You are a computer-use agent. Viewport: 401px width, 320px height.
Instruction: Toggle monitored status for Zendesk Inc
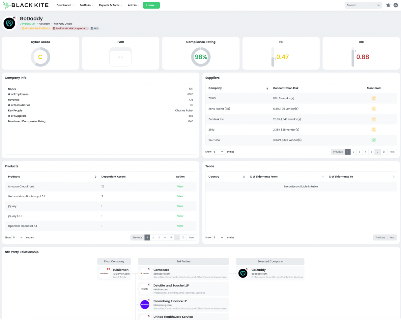[x=374, y=119]
